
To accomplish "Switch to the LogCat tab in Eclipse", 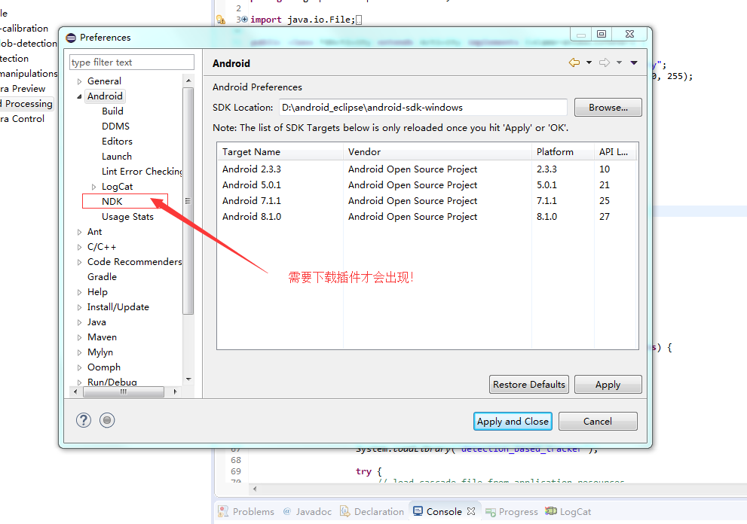I will 568,511.
